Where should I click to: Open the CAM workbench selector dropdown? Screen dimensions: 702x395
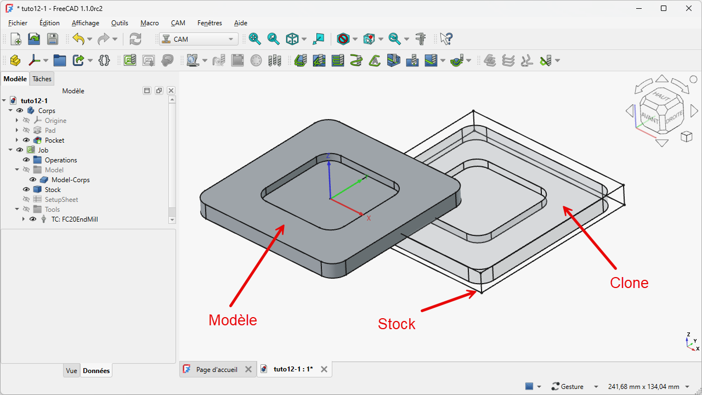[x=199, y=39]
